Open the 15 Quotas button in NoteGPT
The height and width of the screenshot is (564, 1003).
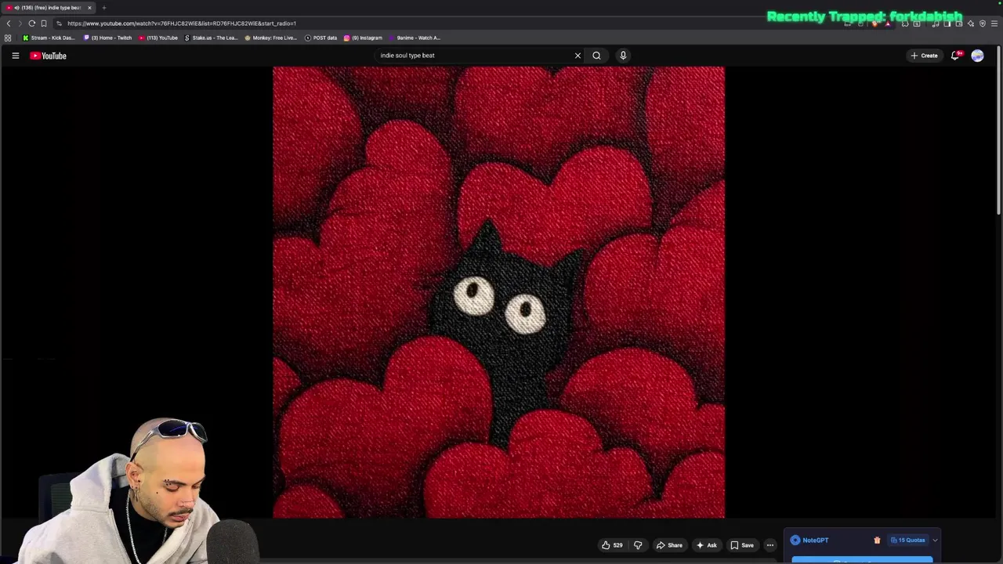click(907, 540)
